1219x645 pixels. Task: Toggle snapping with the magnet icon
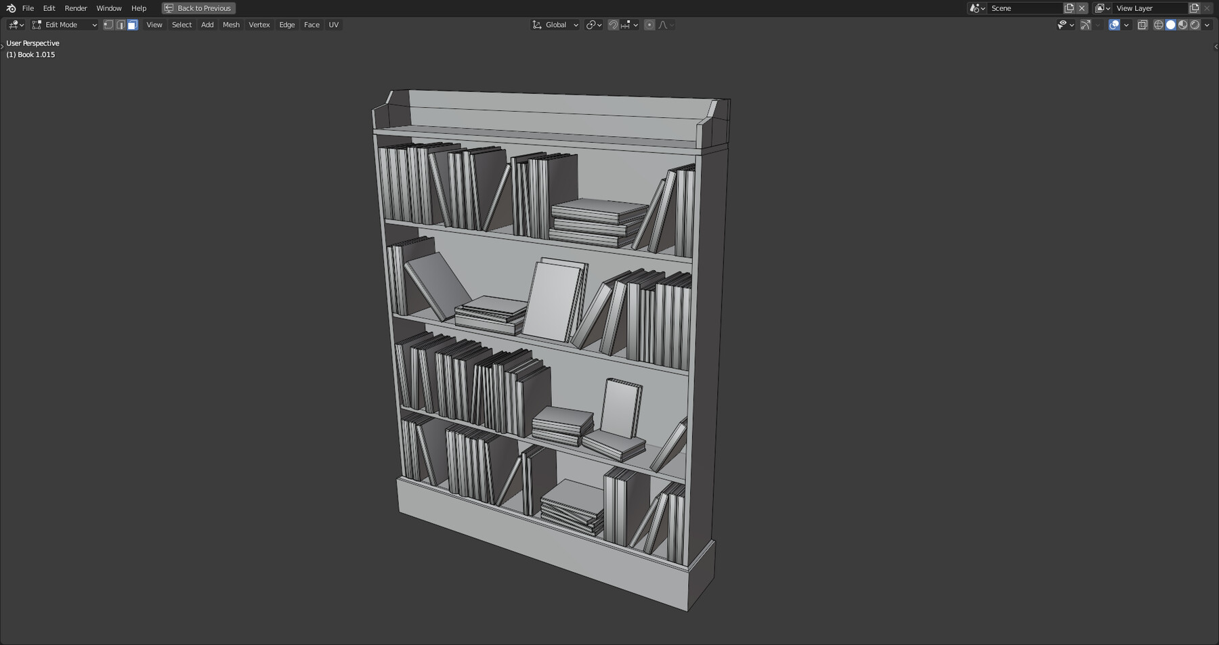[612, 24]
